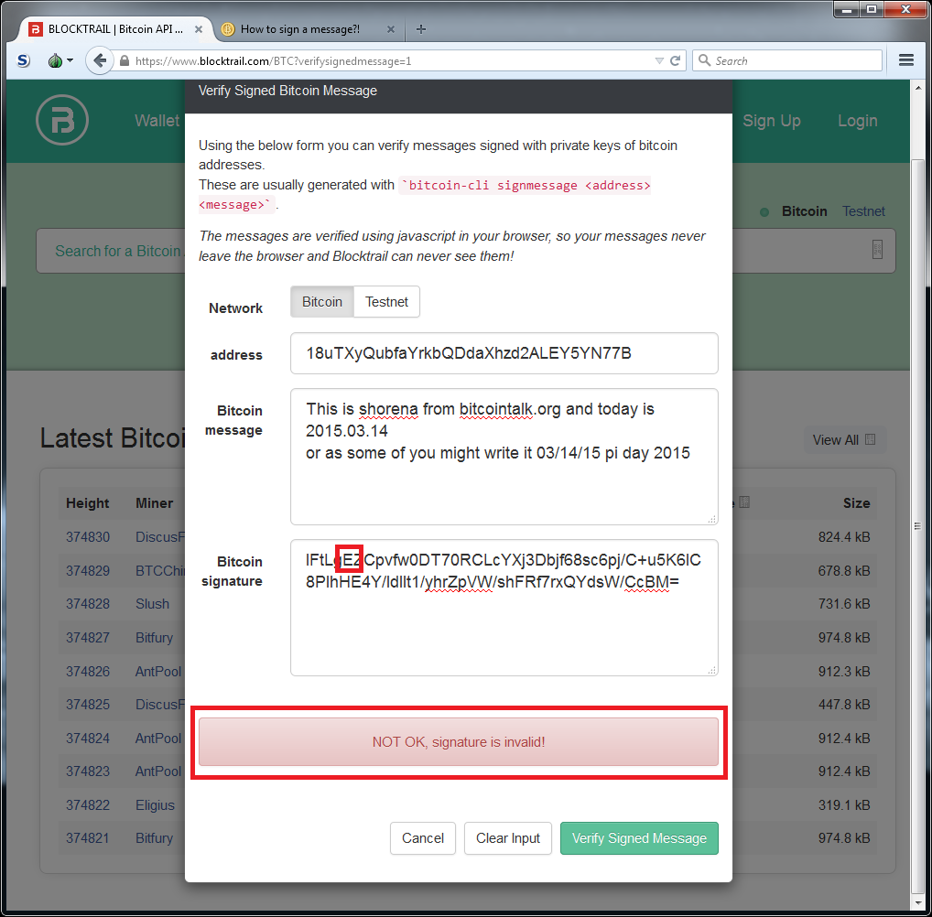This screenshot has width=932, height=917.
Task: Click Slush miner link
Action: pyautogui.click(x=152, y=604)
